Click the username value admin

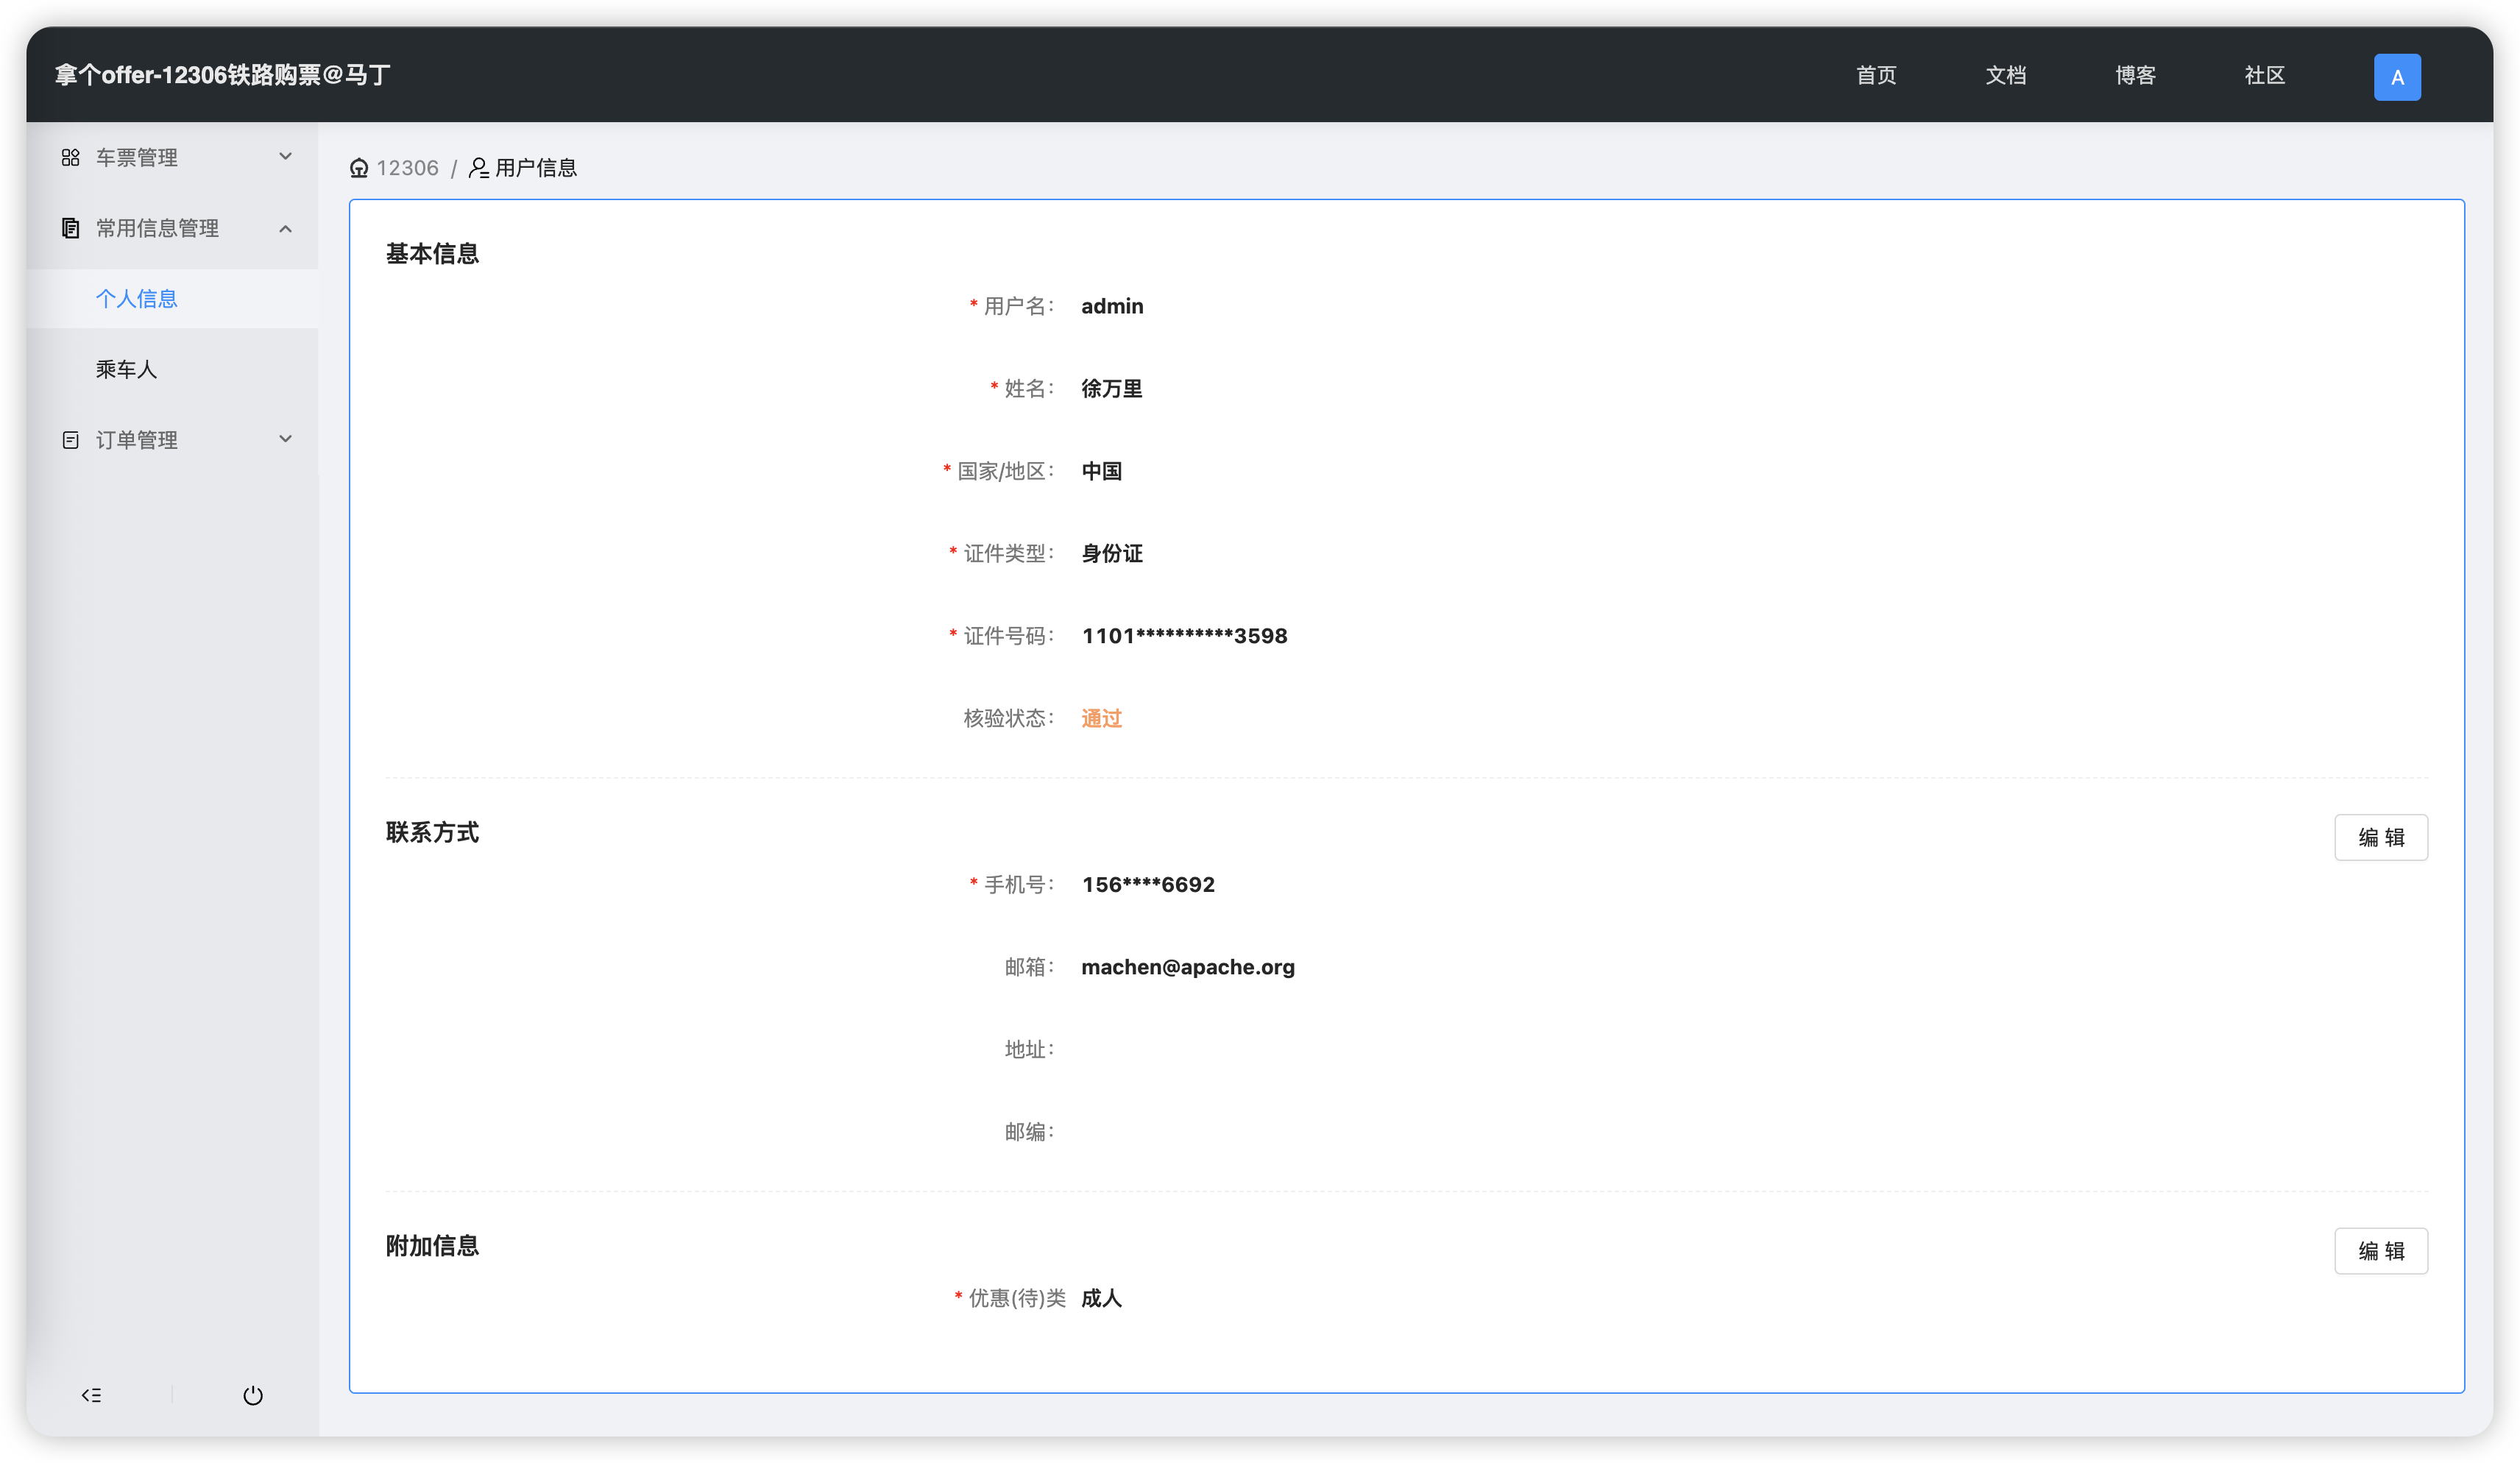coord(1112,306)
